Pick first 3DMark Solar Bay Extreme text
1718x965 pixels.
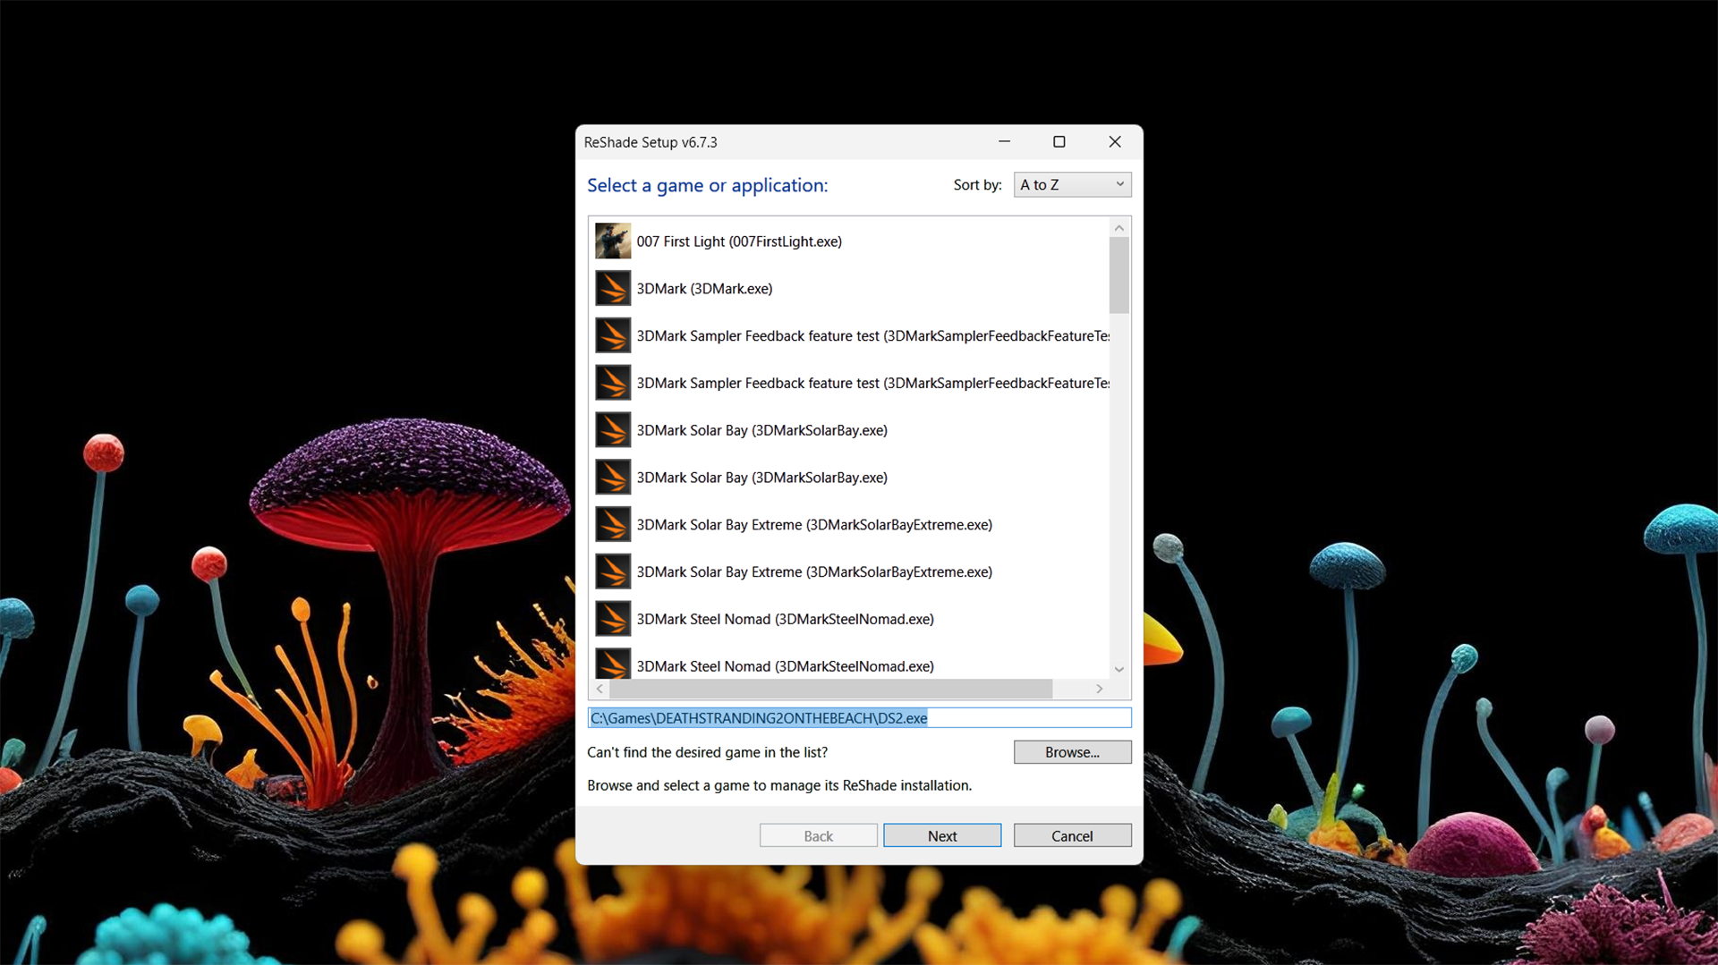click(x=814, y=525)
